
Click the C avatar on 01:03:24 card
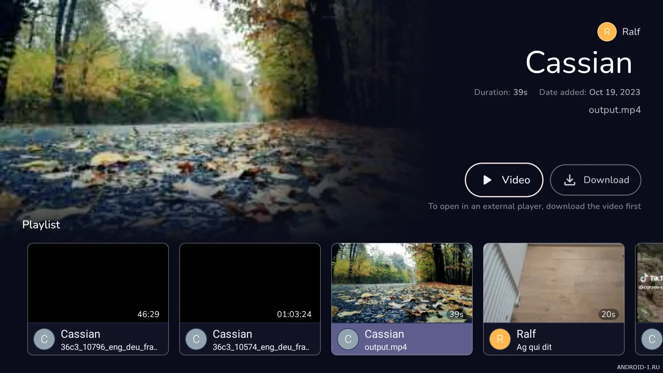tap(196, 339)
